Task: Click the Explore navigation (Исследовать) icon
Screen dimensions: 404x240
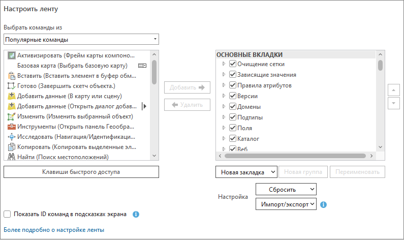Action: point(11,137)
